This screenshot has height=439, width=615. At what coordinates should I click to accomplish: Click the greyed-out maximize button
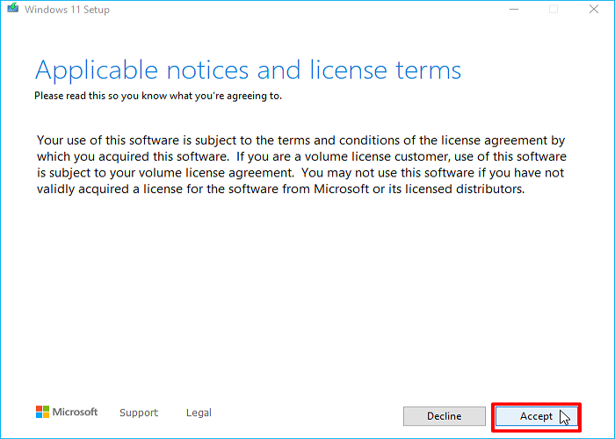pos(553,9)
